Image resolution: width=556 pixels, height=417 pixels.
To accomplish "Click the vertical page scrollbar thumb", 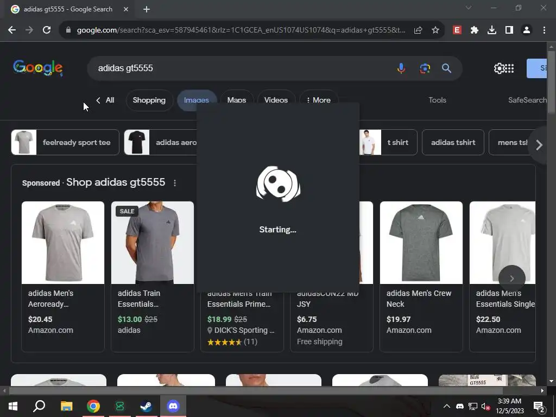I will coord(551,83).
